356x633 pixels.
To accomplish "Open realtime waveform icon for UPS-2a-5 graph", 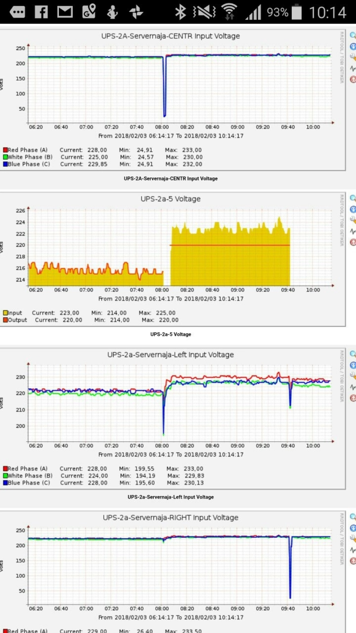I will point(353,231).
